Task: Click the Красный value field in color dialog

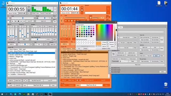Action: 115,42
